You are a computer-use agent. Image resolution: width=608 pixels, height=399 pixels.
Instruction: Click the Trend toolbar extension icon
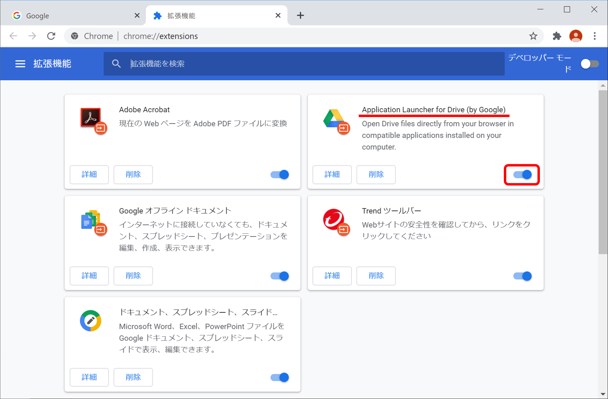(336, 222)
